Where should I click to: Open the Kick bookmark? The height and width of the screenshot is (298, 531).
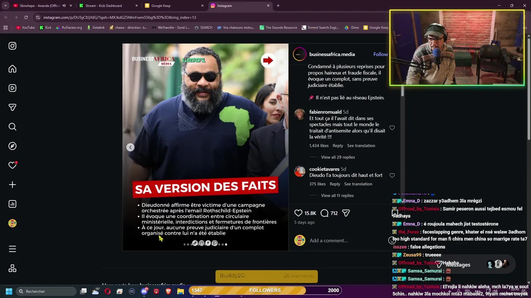click(x=45, y=28)
